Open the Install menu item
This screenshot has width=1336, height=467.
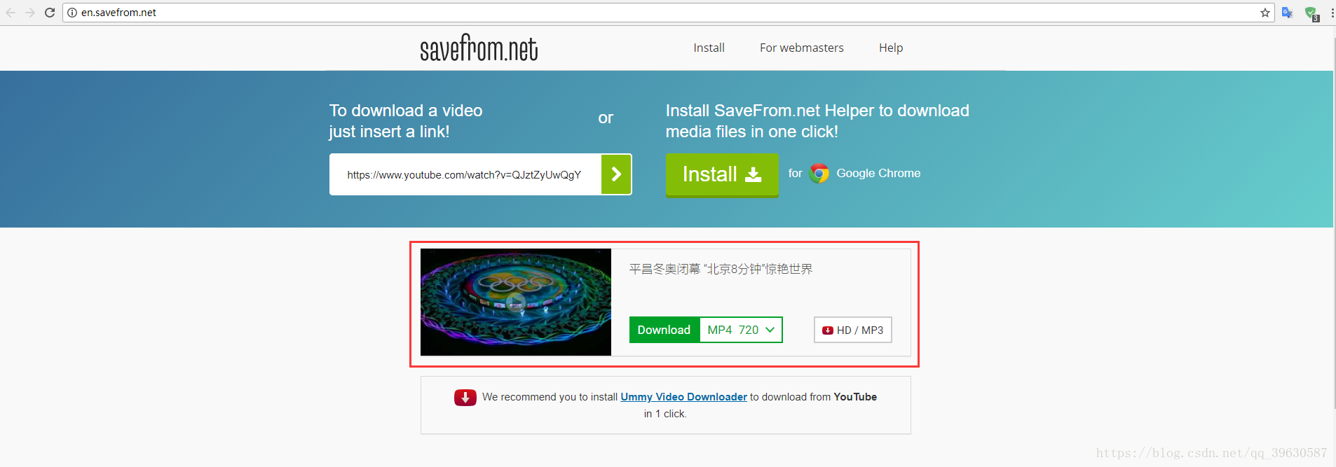709,48
